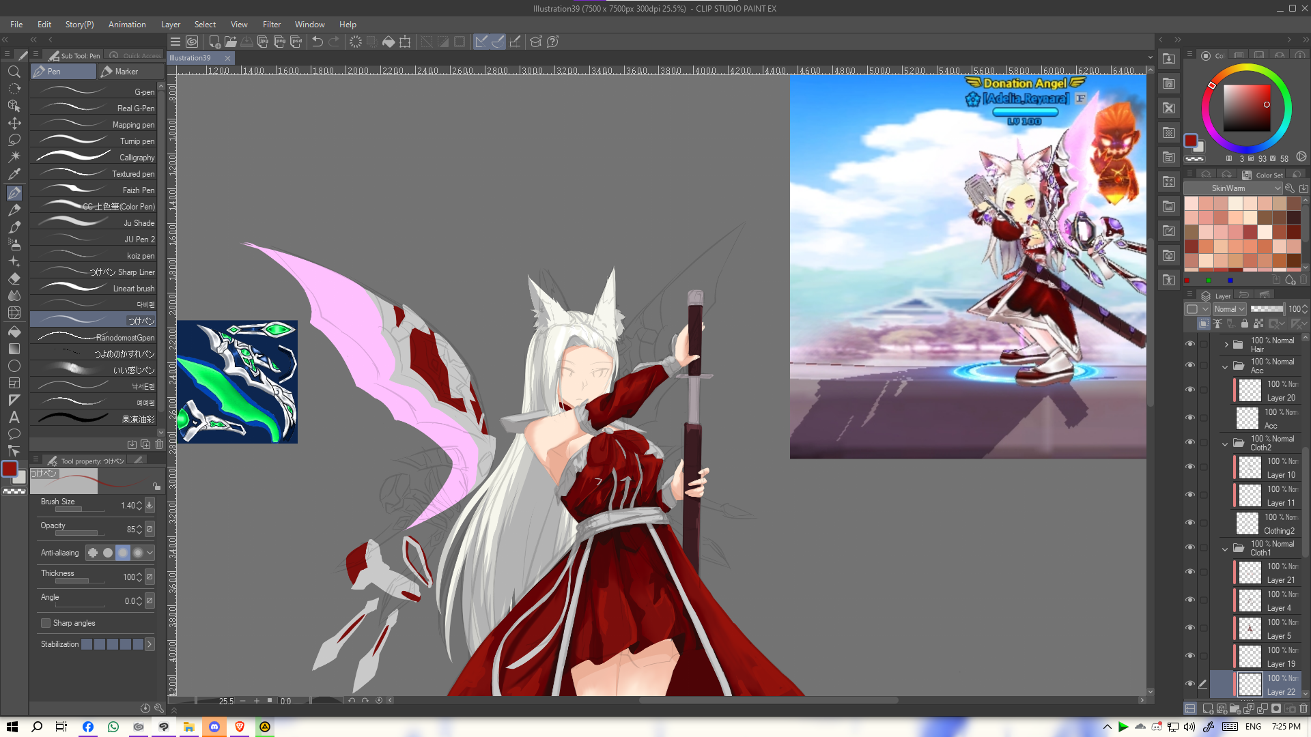Select the Lasso selection tool
This screenshot has height=737, width=1311.
tap(14, 140)
